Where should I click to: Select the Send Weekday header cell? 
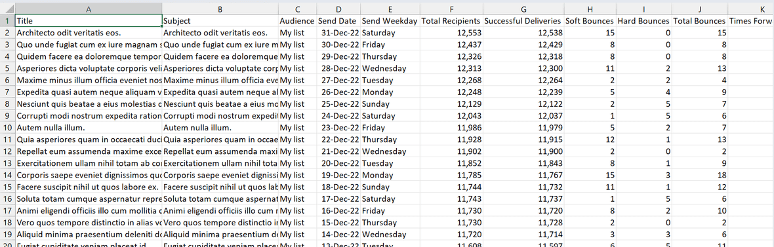click(x=390, y=21)
